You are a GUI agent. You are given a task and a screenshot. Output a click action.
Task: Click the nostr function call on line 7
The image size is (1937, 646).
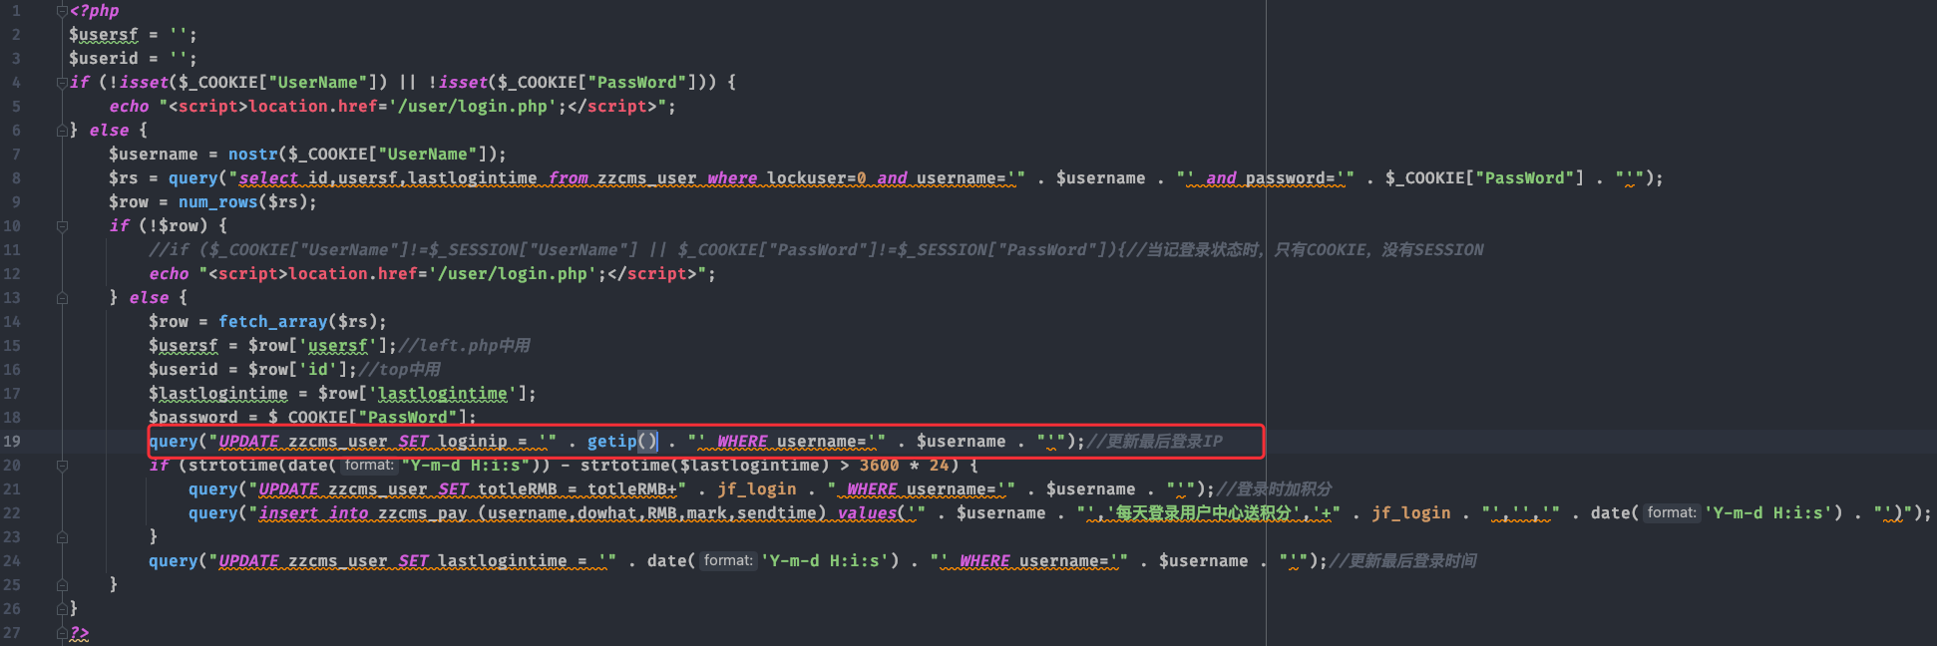click(x=253, y=155)
